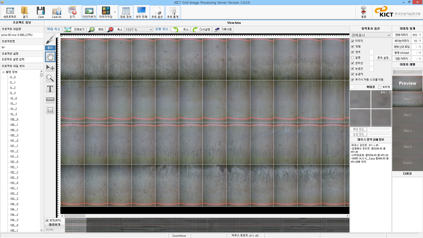Click the 확대 정도 magnification slider
The width and height of the screenshot is (423, 238).
coord(379,129)
